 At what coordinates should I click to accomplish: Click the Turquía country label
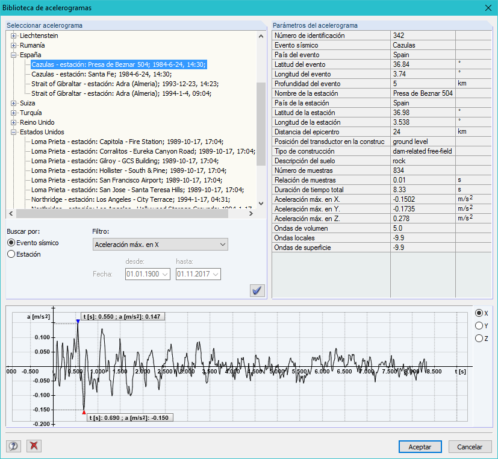click(x=31, y=113)
